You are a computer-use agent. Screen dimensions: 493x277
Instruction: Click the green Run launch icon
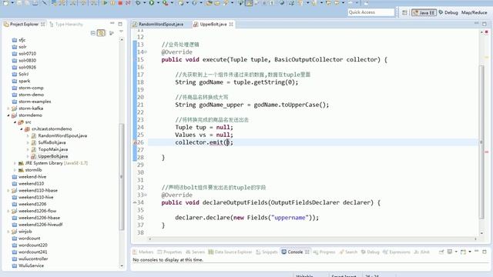pyautogui.click(x=152, y=3)
